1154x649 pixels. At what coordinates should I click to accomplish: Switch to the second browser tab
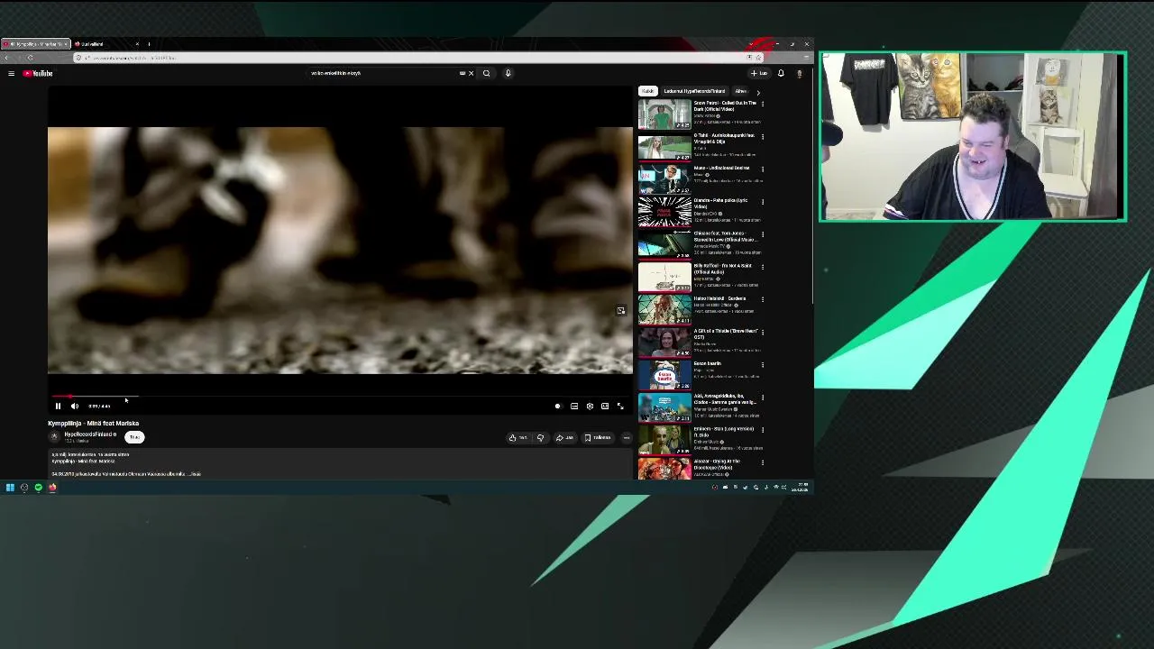(x=105, y=44)
